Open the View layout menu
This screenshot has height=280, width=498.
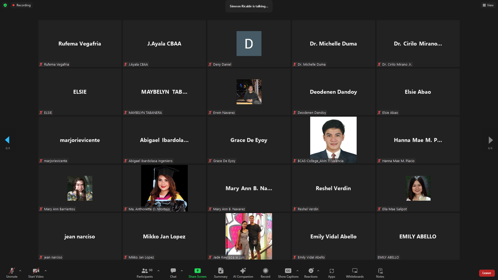tap(488, 5)
